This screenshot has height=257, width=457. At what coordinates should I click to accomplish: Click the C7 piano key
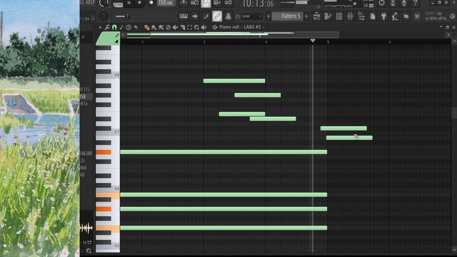108,132
